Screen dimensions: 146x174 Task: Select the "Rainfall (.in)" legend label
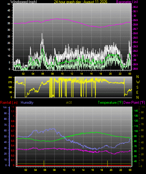(9, 103)
